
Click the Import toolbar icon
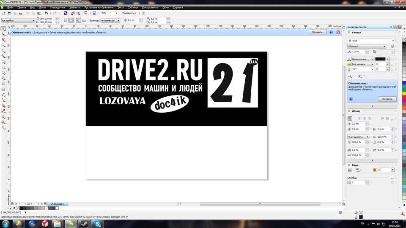[73, 13]
